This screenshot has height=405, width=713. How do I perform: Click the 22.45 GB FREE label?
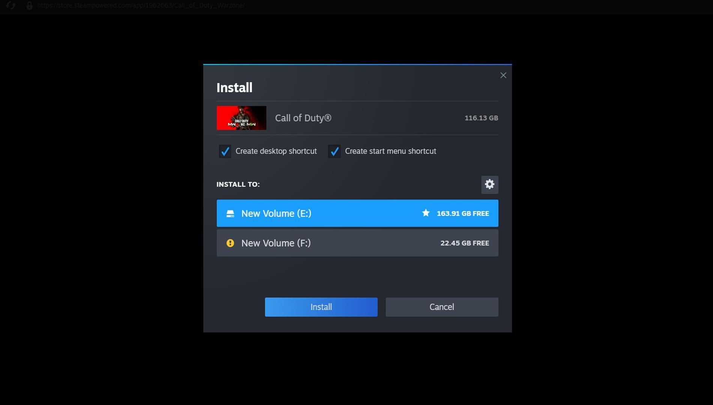[x=465, y=243]
